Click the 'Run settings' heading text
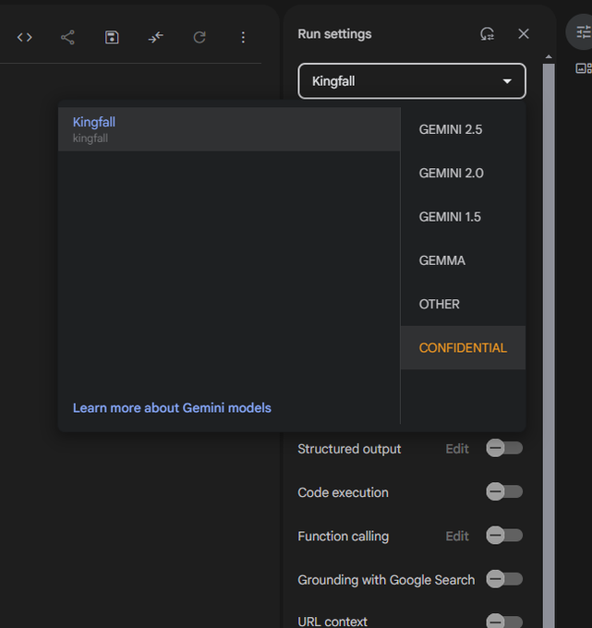592x628 pixels. pos(334,34)
